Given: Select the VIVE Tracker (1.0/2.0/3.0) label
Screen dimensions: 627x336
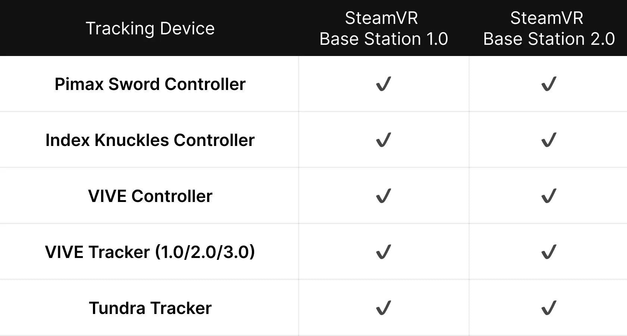Looking at the screenshot, I should pyautogui.click(x=150, y=252).
